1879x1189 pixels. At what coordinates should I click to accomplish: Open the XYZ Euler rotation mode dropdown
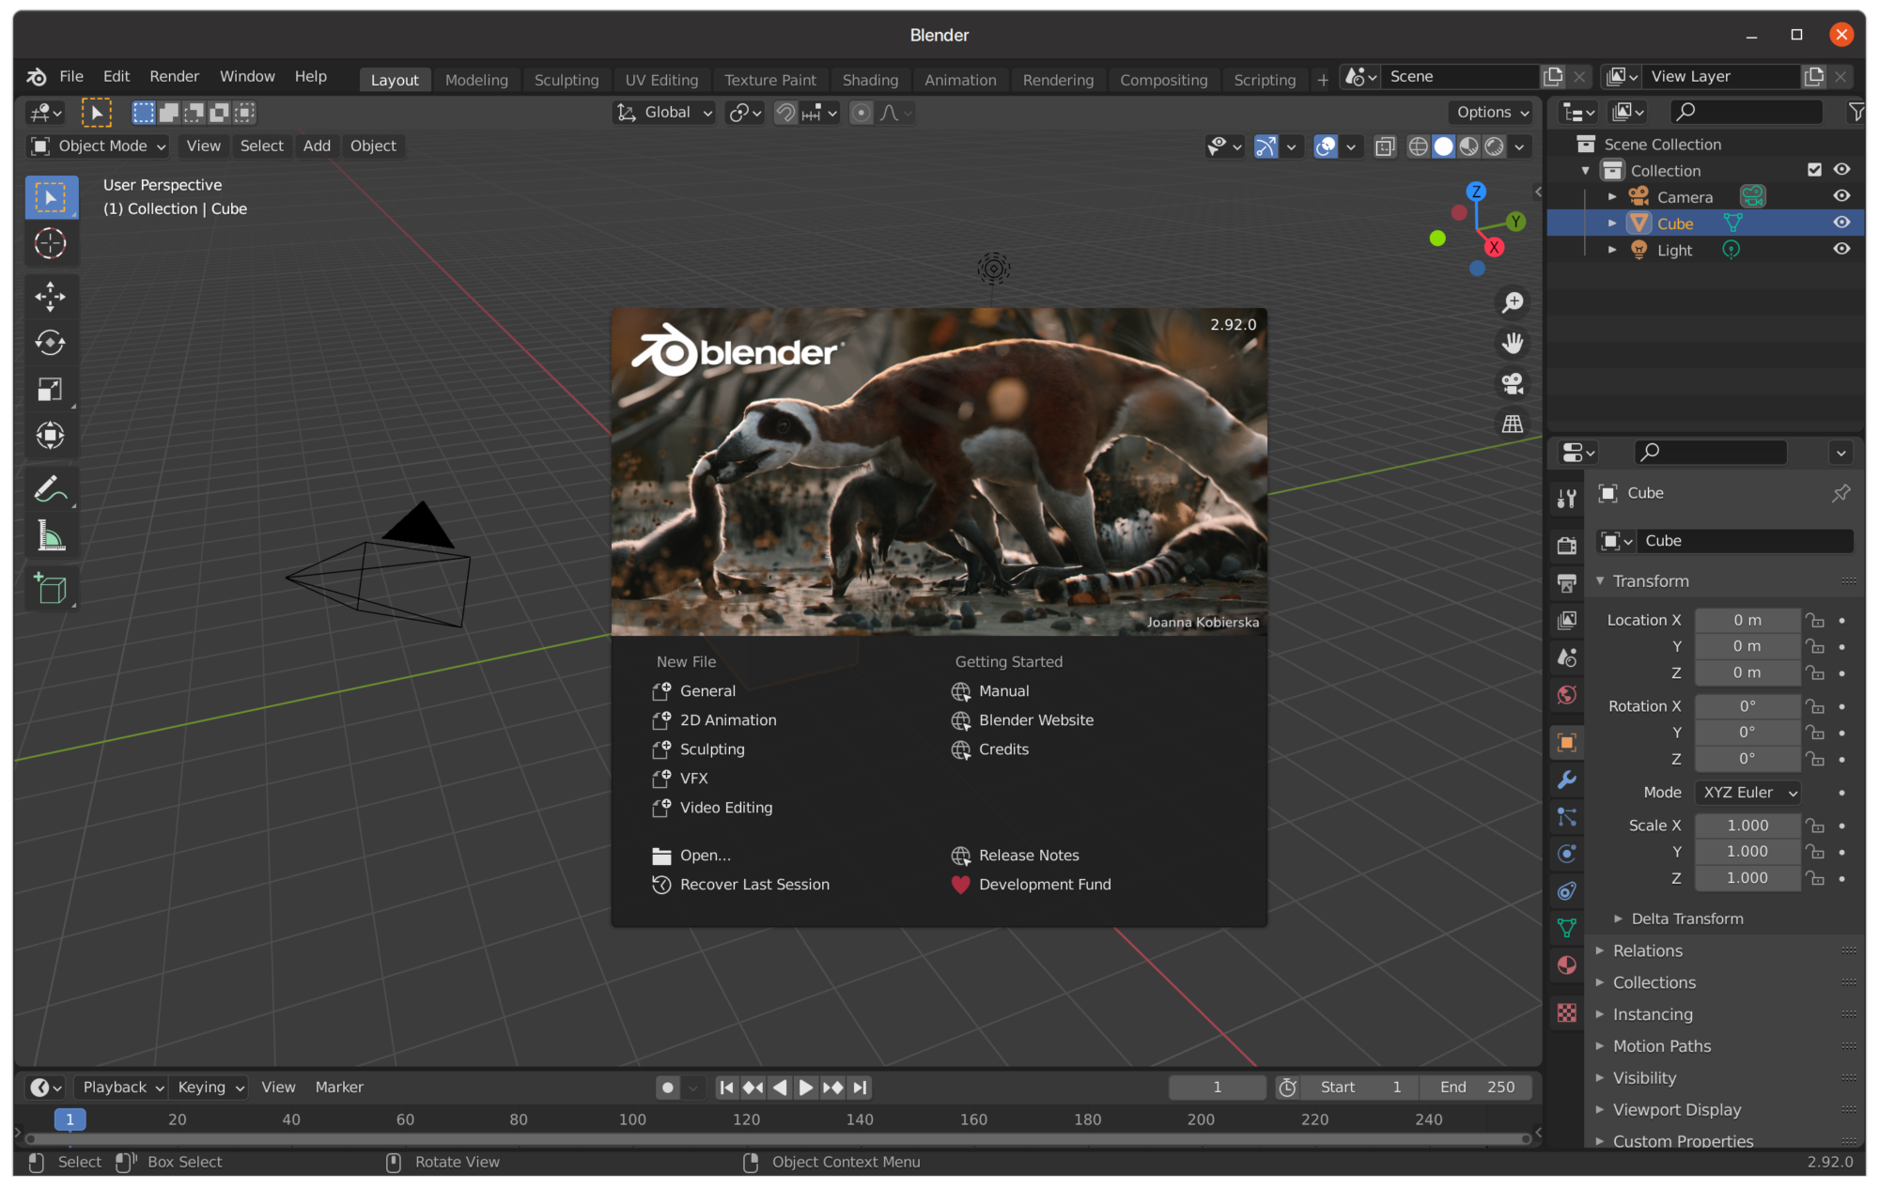point(1747,792)
